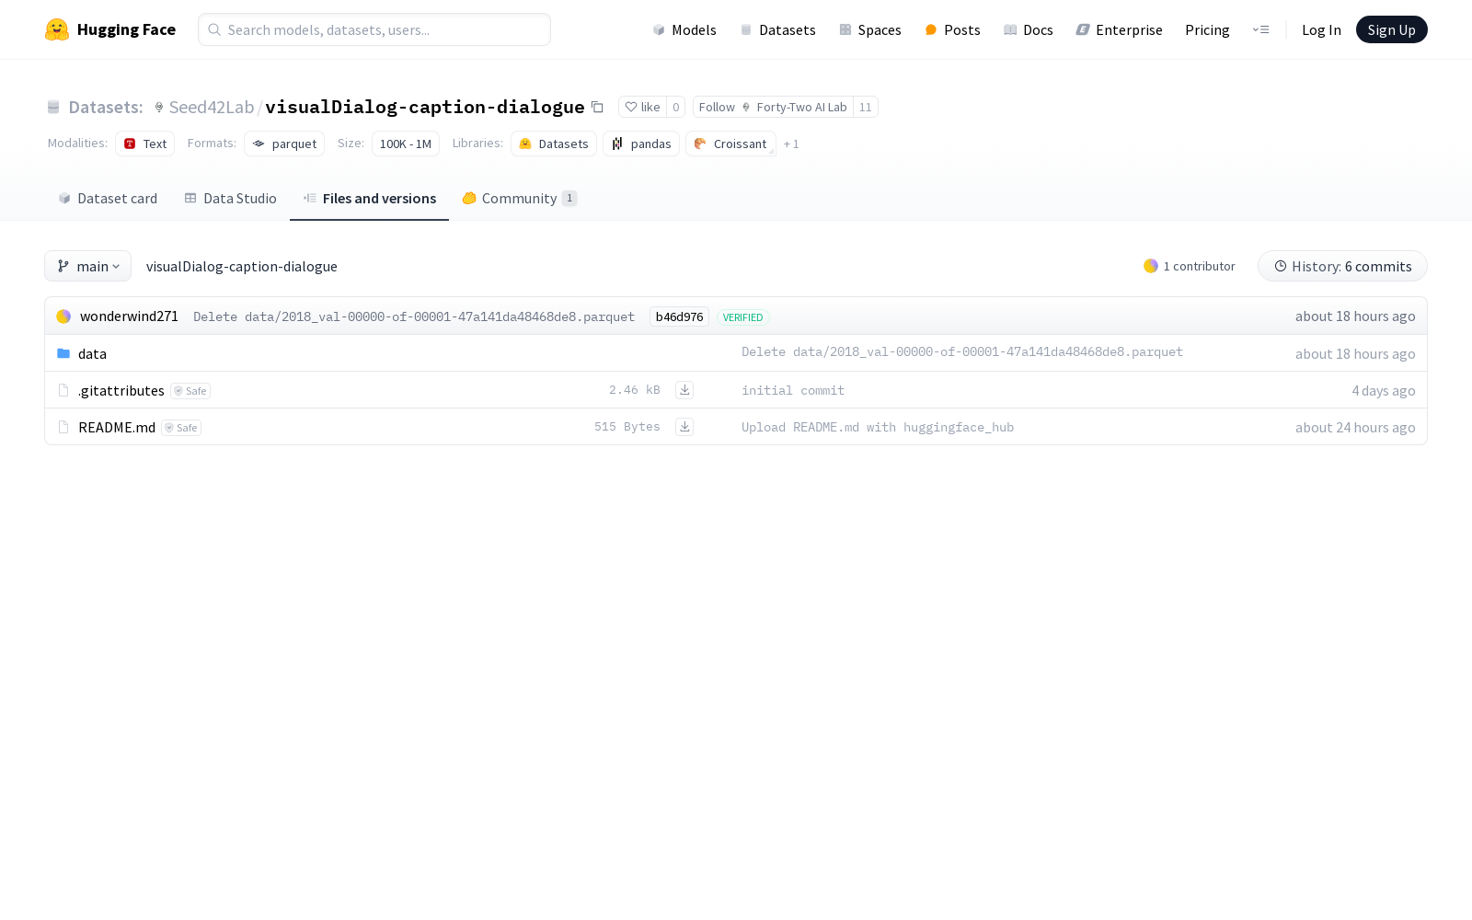Toggle the like button on this dataset
The height and width of the screenshot is (920, 1472).
643,107
